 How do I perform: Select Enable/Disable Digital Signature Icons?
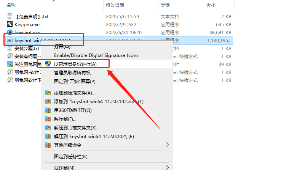tap(96, 55)
